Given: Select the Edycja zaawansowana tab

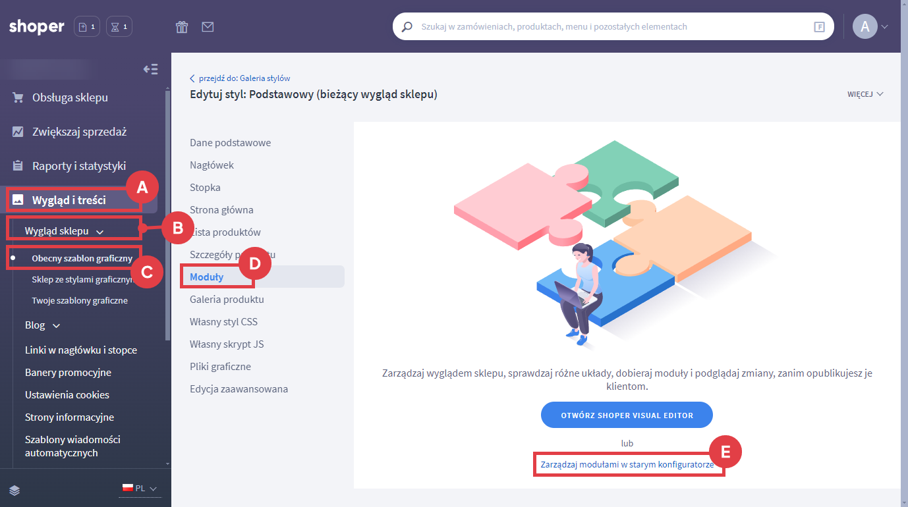Looking at the screenshot, I should tap(239, 389).
